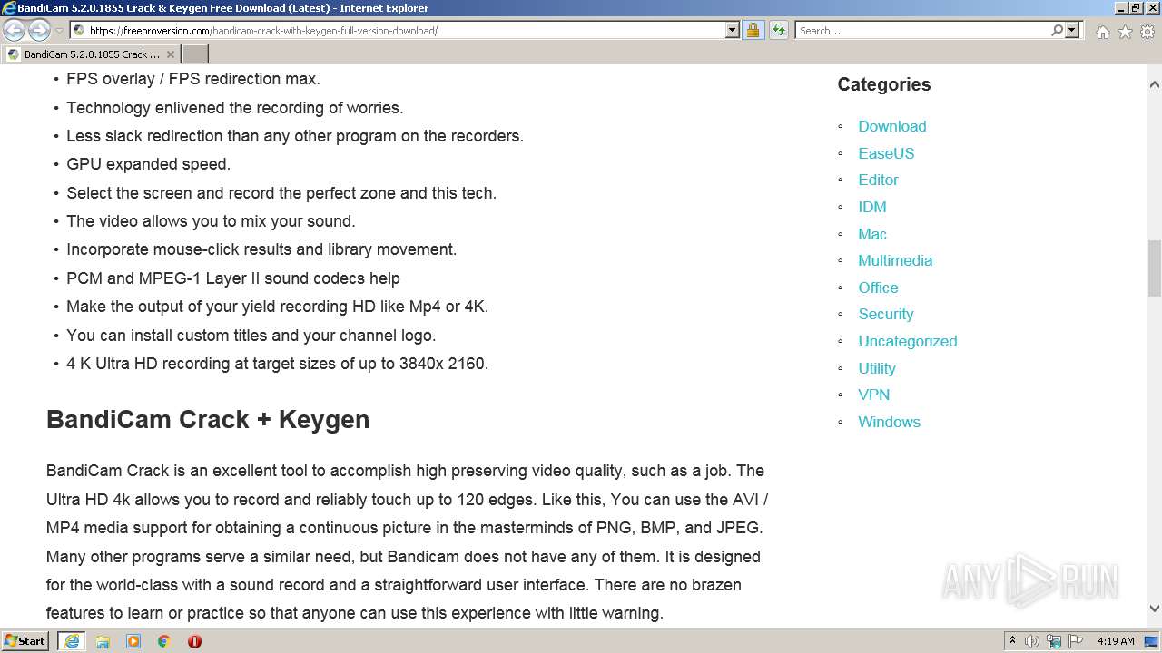Open the security lock report icon

click(753, 31)
